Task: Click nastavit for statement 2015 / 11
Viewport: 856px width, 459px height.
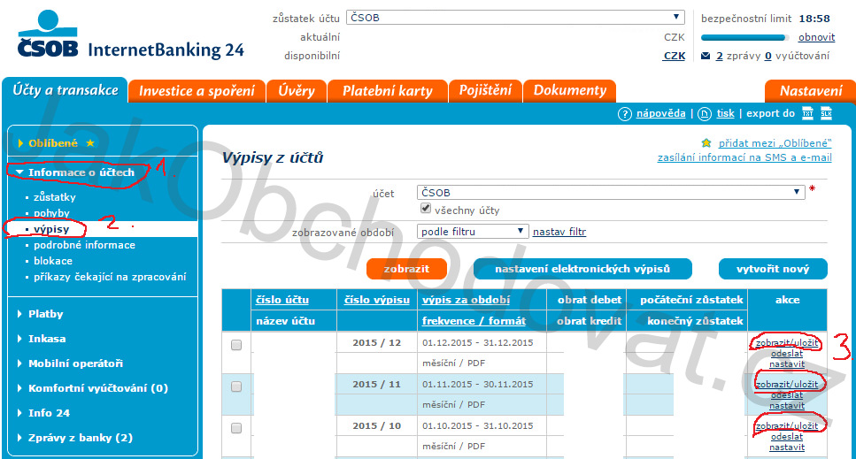Action: click(787, 406)
